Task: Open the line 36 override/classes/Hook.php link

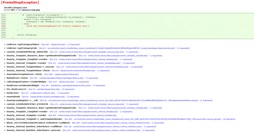Action: coord(44,89)
